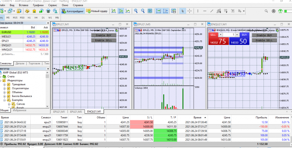The image size is (292, 148).
Task: Save chart as picture icon
Action: click(x=174, y=11)
